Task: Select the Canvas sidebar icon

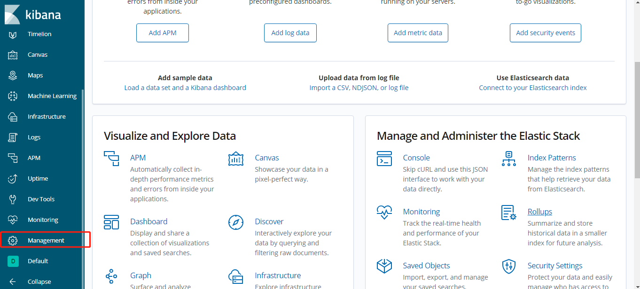Action: pos(13,55)
